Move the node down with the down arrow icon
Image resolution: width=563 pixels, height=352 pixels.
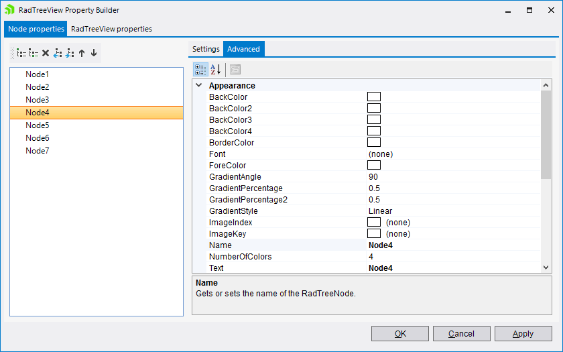pyautogui.click(x=94, y=53)
